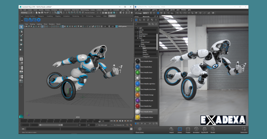Expand Light folder in KeyShot materials tree
The width and height of the screenshot is (267, 139).
(x=138, y=28)
